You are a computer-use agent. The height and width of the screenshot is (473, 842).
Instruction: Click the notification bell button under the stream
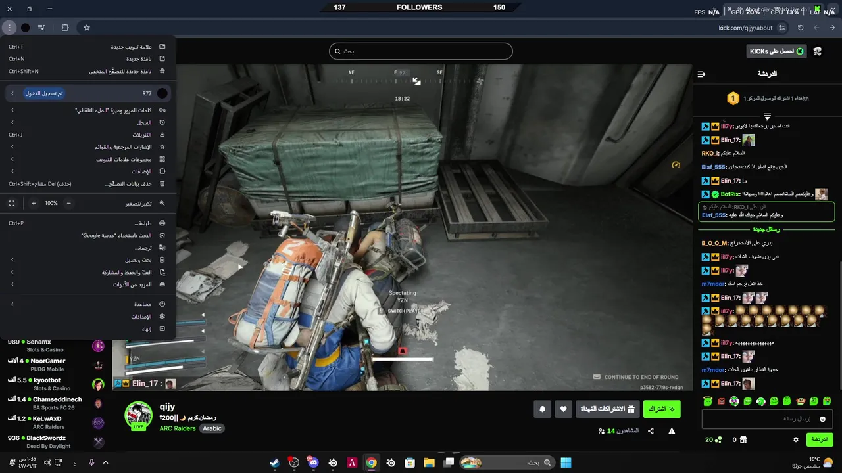pos(543,409)
